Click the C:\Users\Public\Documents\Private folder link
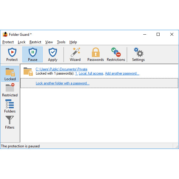Viewport: 179px width, 179px height. pos(61,69)
